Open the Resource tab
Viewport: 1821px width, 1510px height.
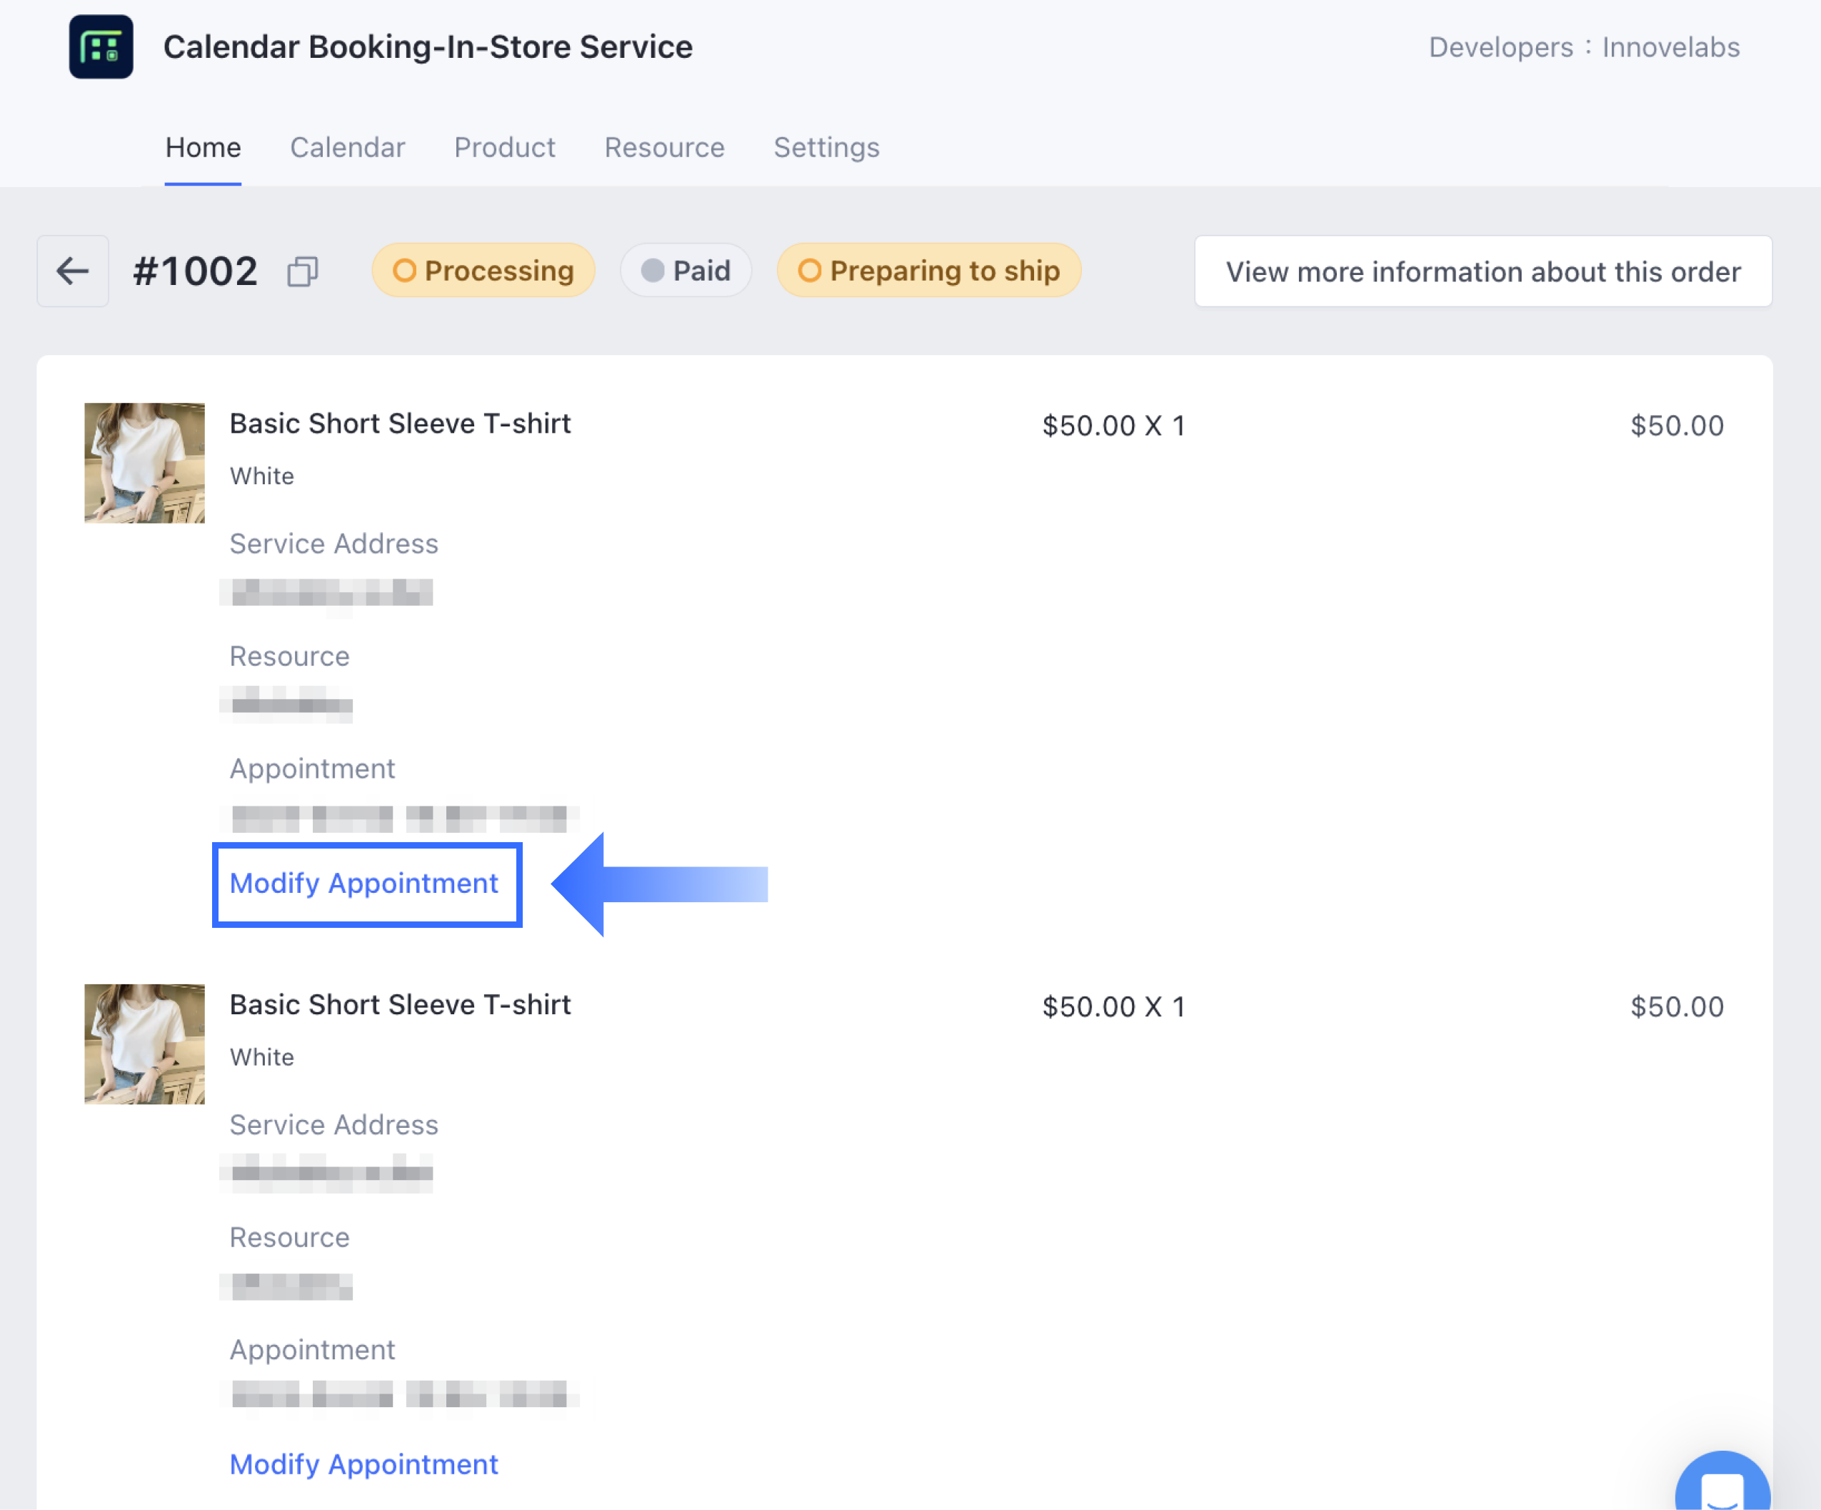click(x=664, y=147)
